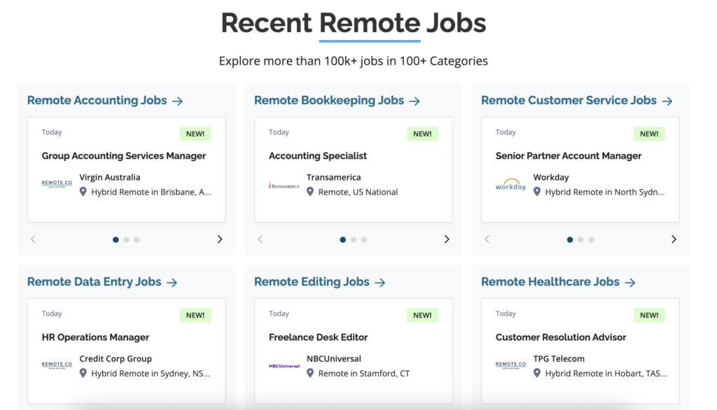Screen dimensions: 717x410
Task: Go to previous job in Customer Service carousel
Action: pos(487,239)
